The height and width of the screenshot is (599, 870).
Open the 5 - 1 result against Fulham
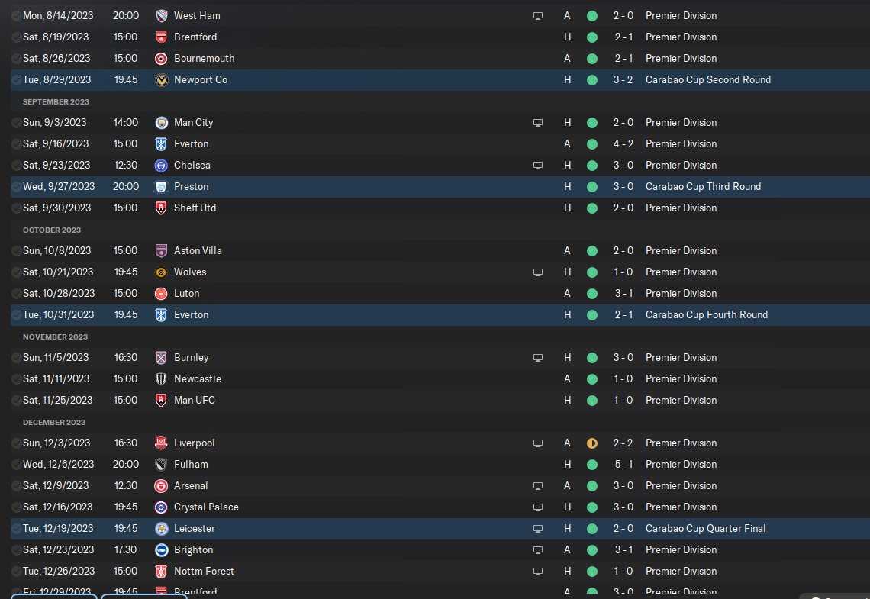click(623, 464)
